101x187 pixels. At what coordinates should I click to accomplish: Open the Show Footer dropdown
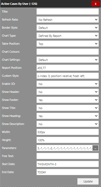click(x=68, y=100)
